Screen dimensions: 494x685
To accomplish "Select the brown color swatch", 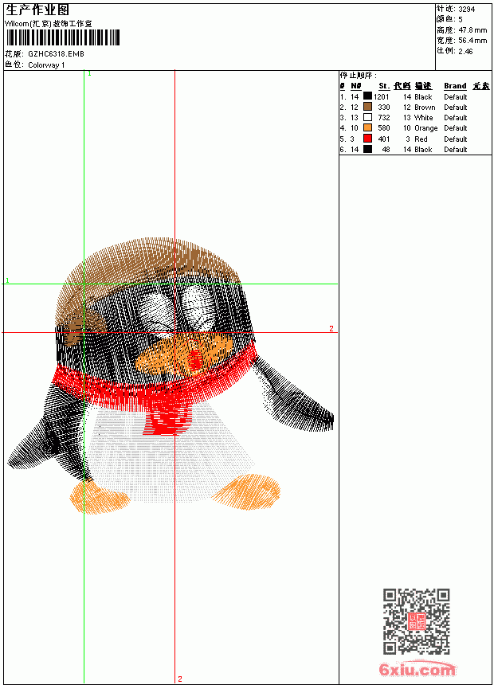I will coord(367,107).
